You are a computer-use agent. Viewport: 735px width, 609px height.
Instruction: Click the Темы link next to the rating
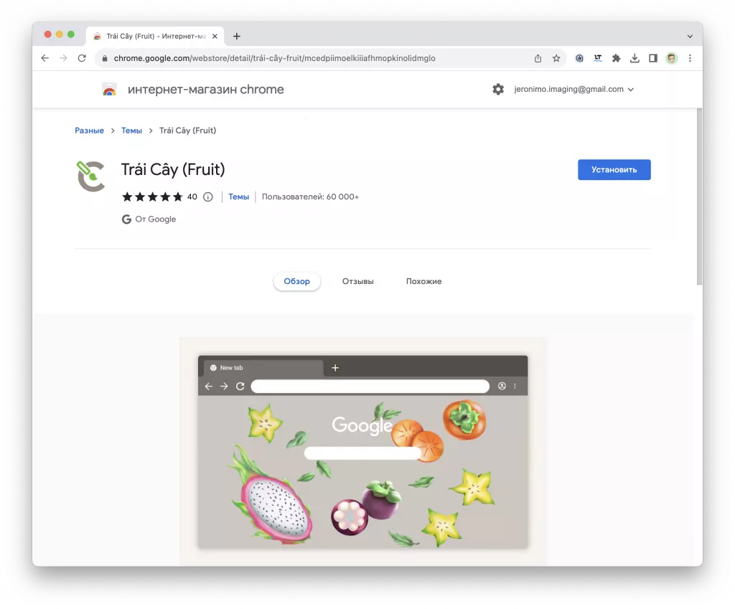tap(238, 196)
